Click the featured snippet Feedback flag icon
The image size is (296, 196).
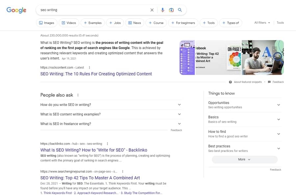[269, 82]
